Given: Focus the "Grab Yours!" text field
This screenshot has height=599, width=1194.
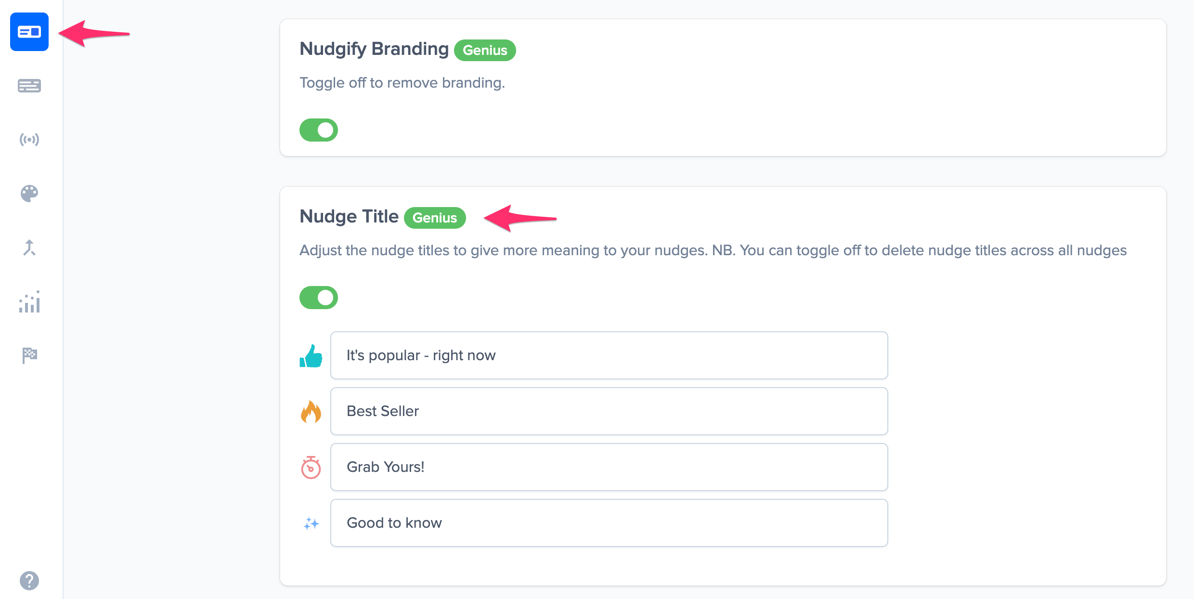Looking at the screenshot, I should 609,467.
